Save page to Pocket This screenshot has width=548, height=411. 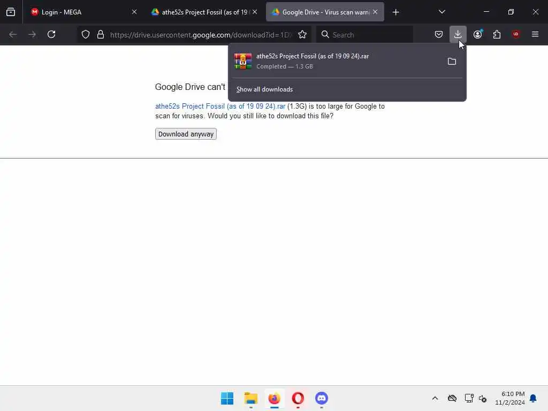[439, 34]
